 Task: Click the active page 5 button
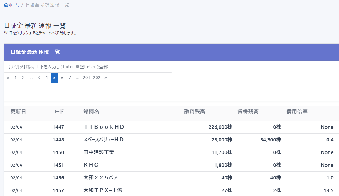coord(54,78)
